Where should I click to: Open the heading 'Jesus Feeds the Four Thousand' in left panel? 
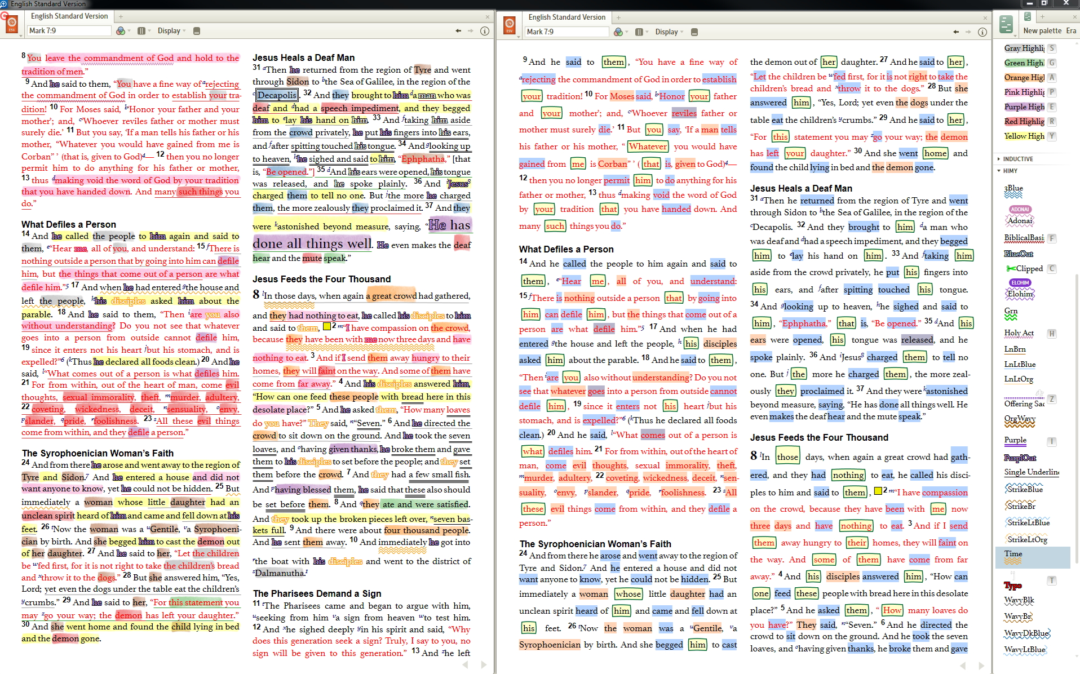pyautogui.click(x=321, y=280)
